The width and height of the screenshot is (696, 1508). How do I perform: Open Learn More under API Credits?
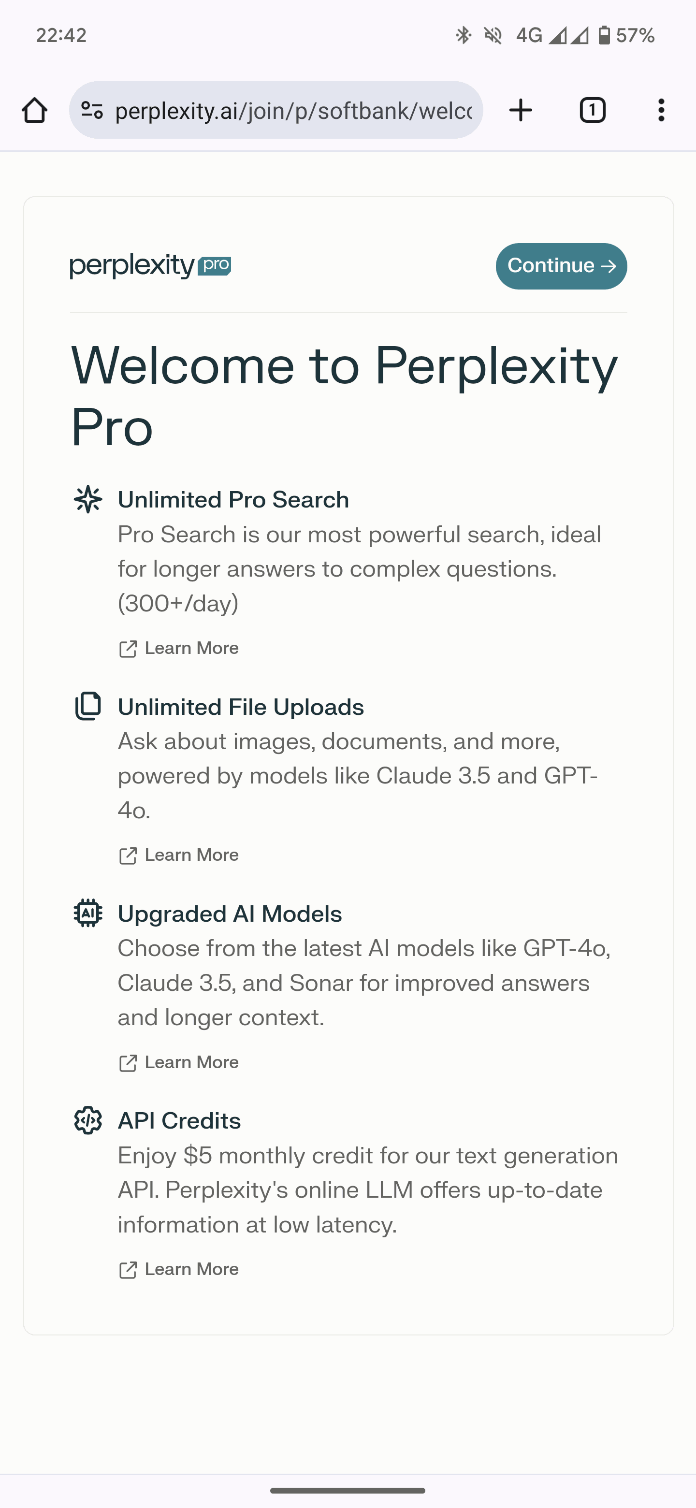click(179, 1269)
